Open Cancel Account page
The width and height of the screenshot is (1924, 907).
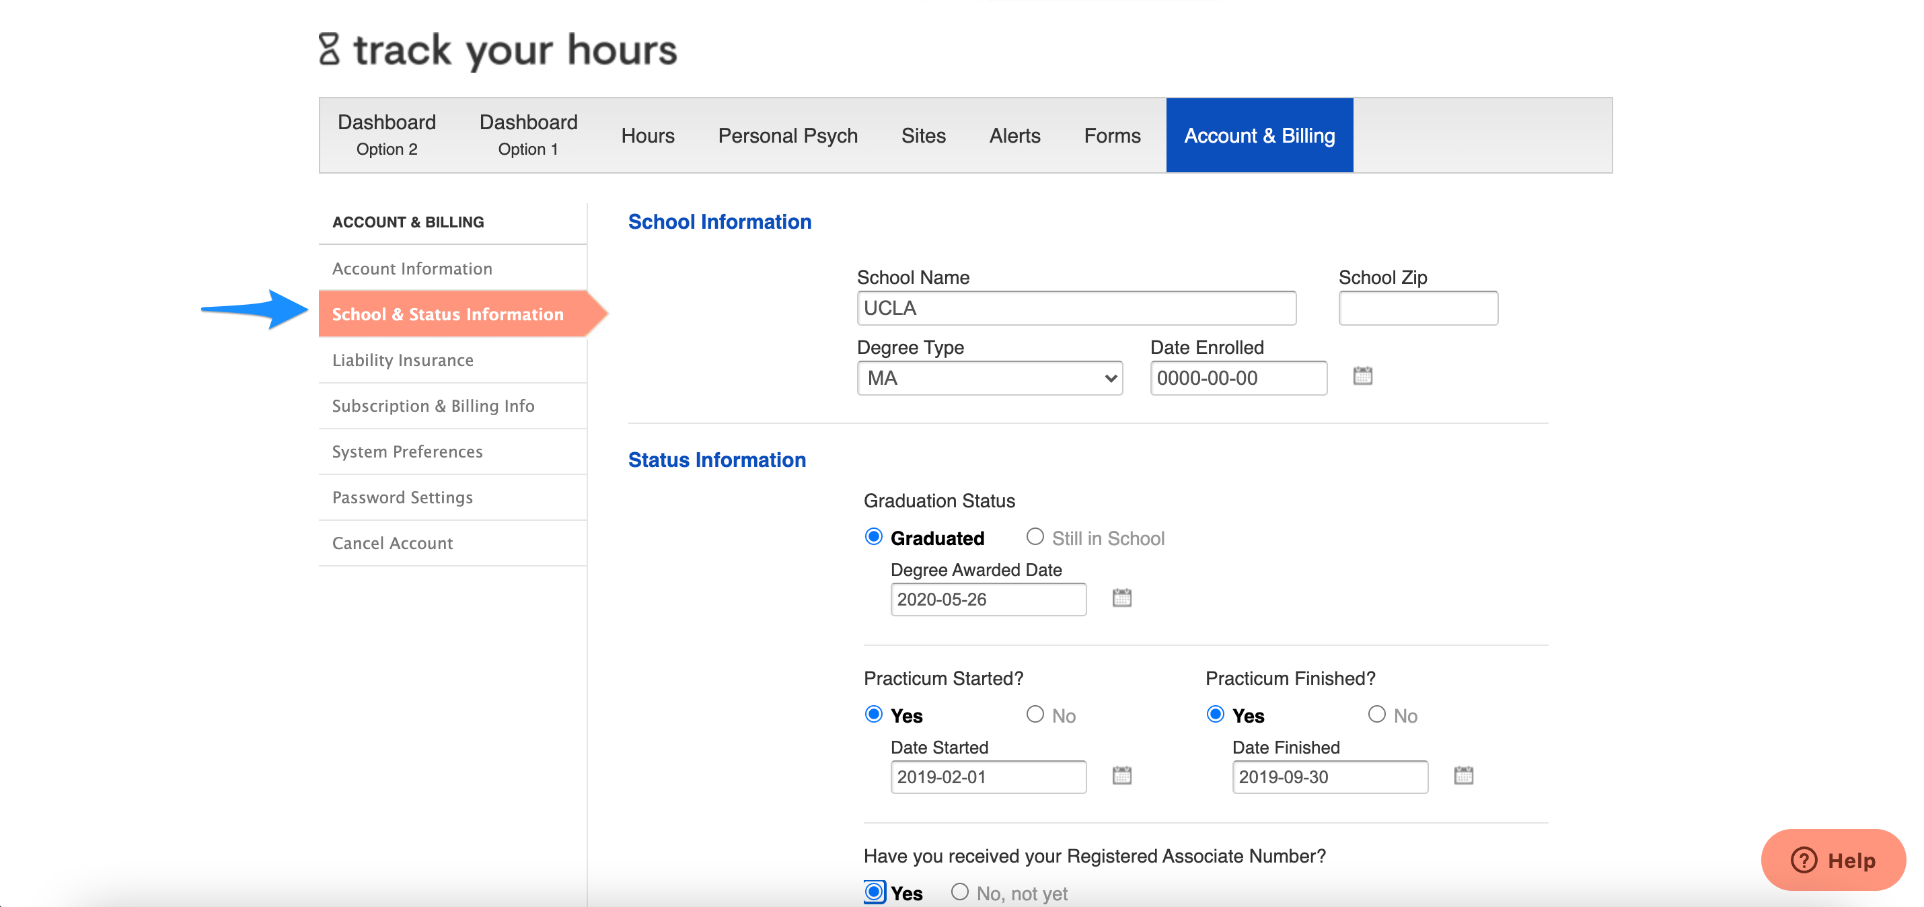[453, 543]
